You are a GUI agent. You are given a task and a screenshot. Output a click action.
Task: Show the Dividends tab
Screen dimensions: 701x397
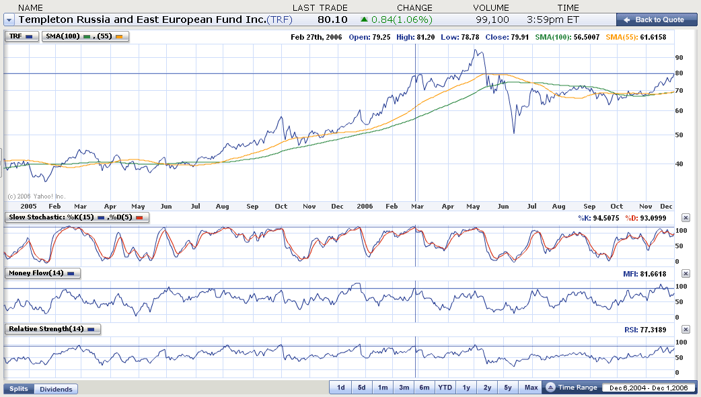56,389
